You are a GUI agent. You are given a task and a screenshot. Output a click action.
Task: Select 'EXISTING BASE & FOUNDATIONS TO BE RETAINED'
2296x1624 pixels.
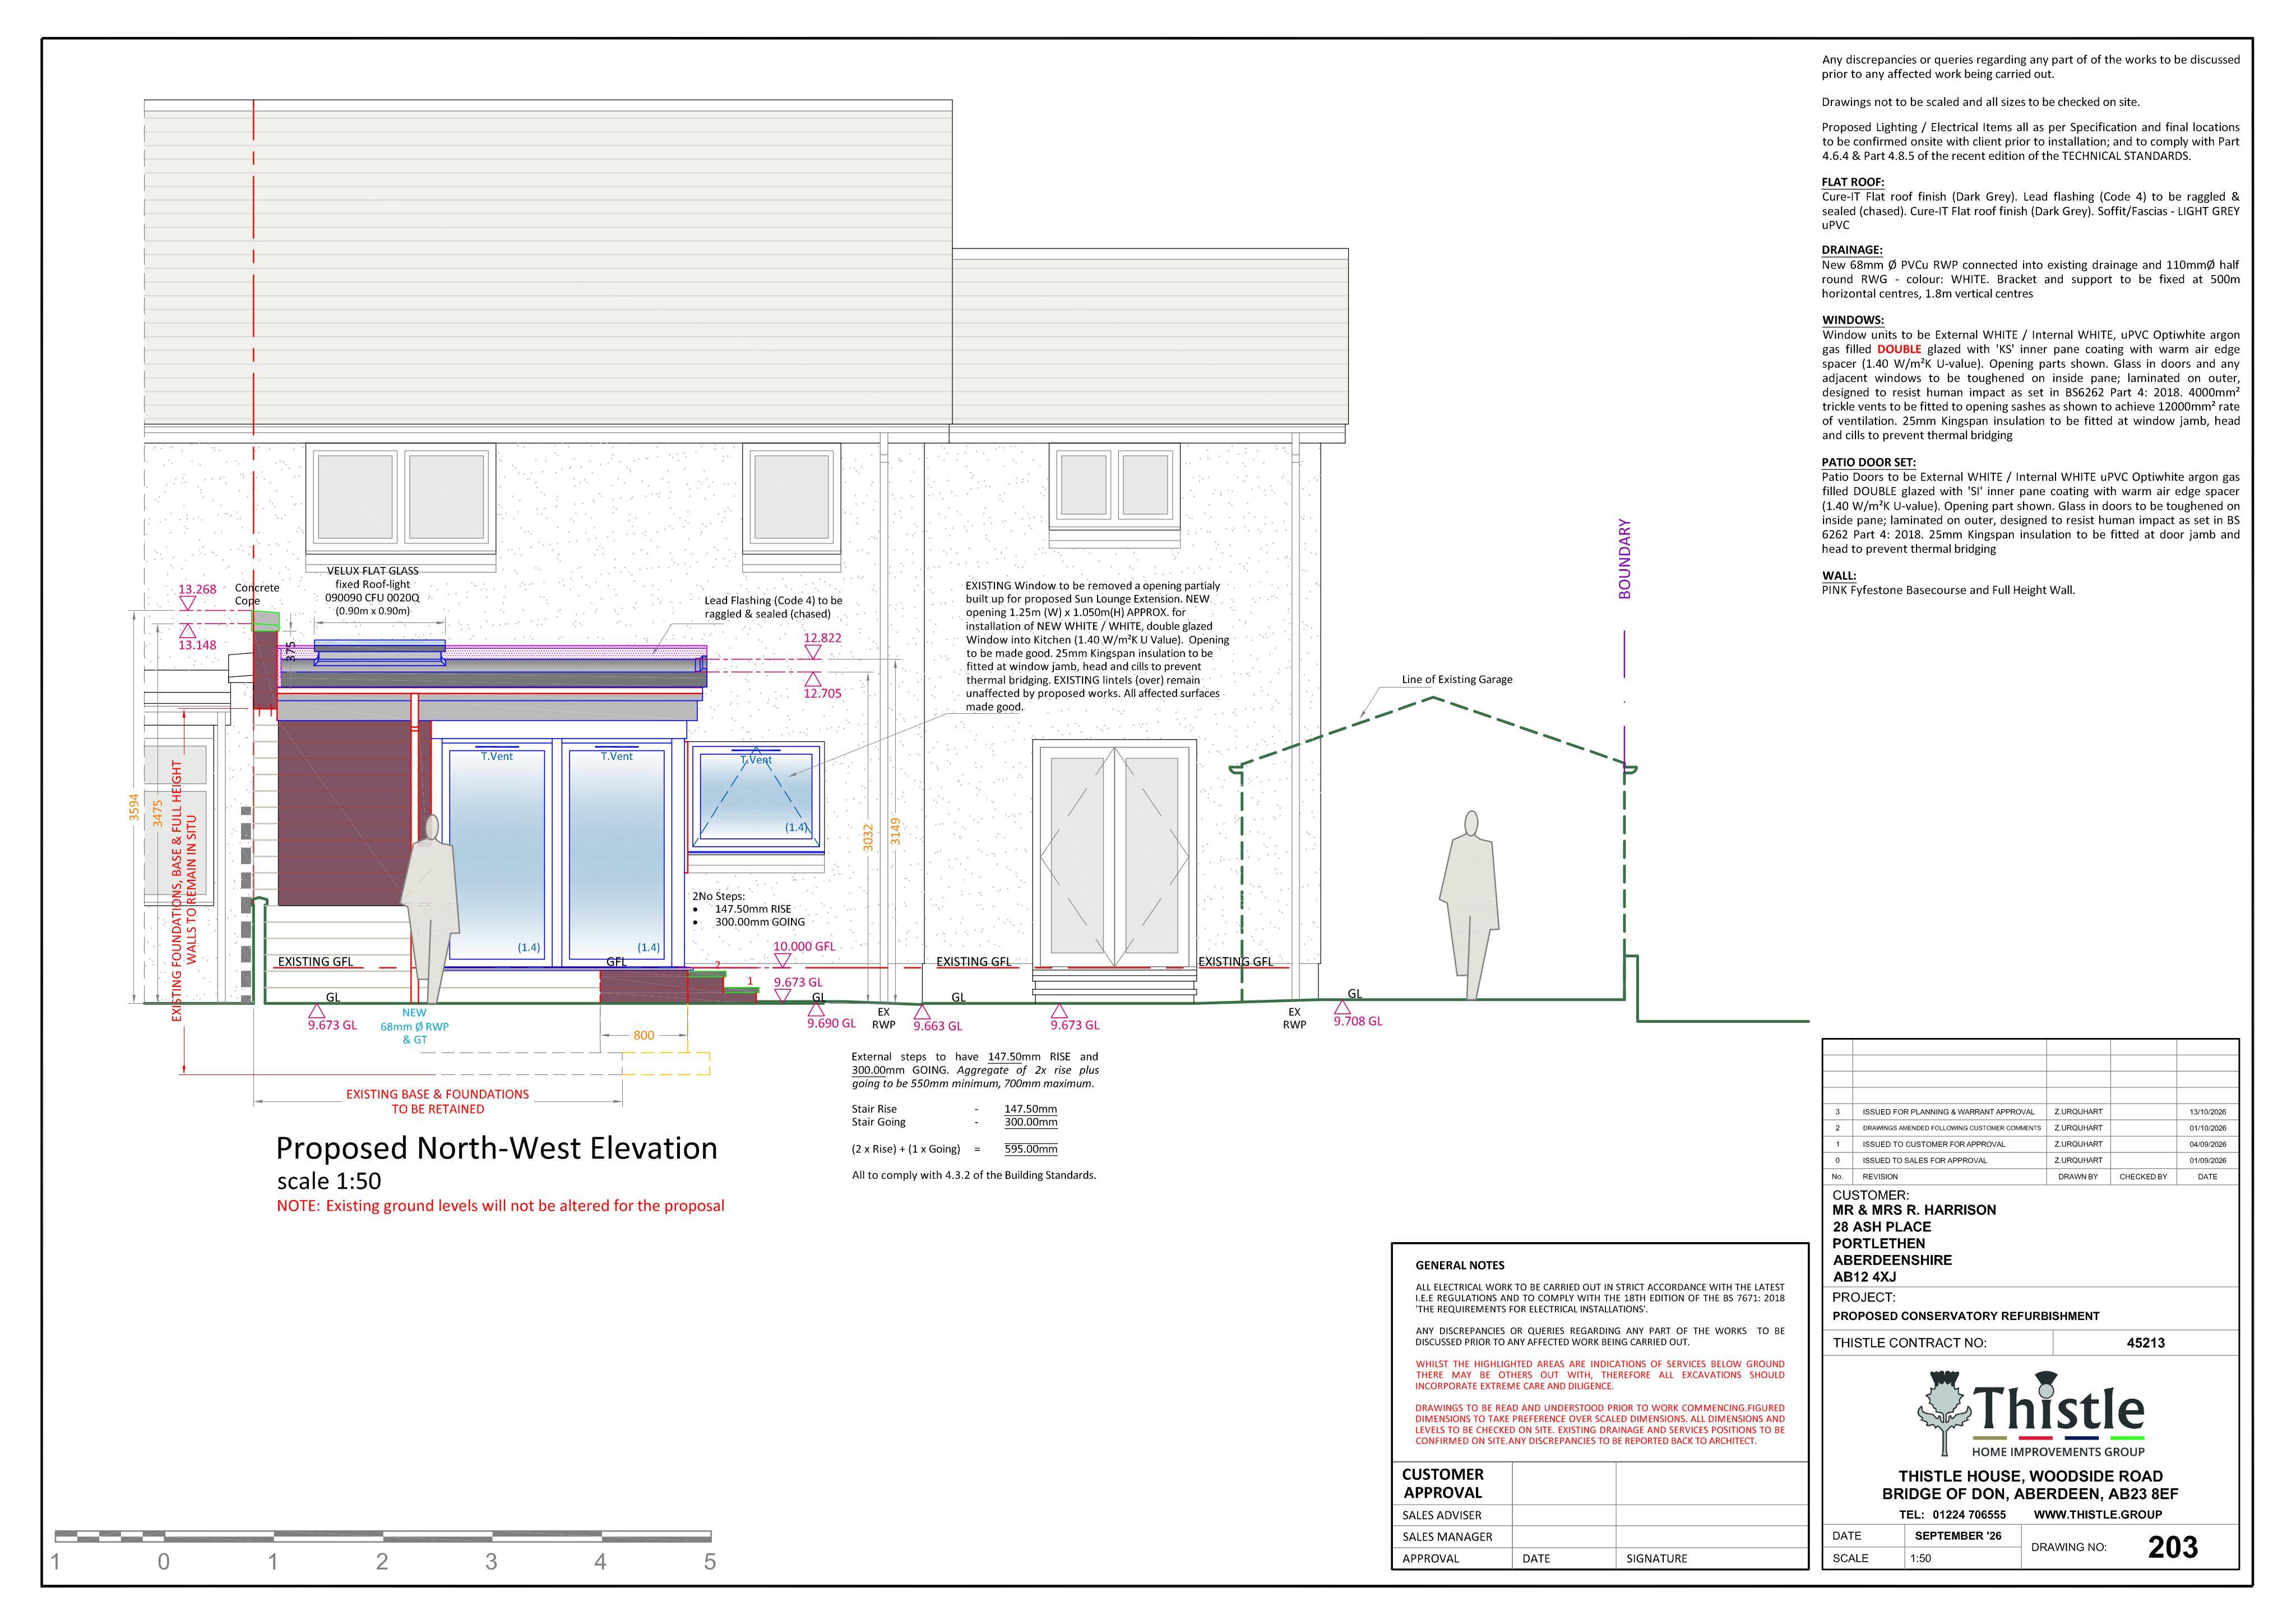(x=437, y=1102)
